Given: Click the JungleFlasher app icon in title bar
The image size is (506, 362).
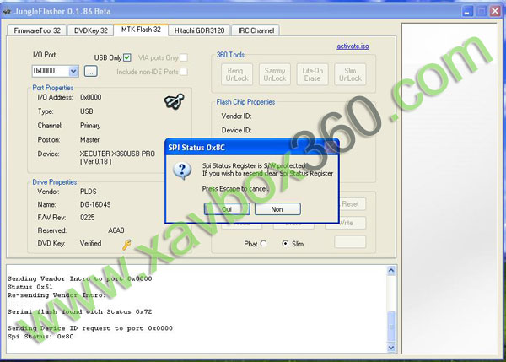Looking at the screenshot, I should 7,12.
